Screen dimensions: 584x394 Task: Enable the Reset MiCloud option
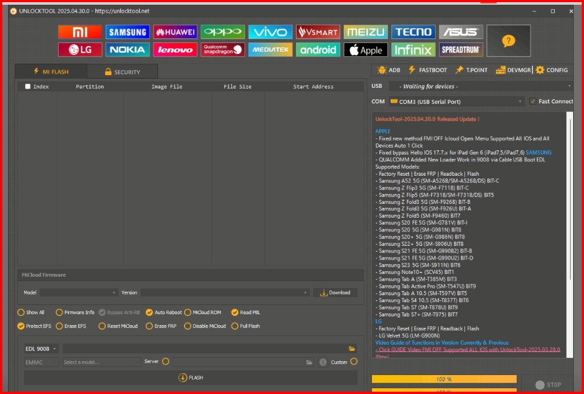(x=102, y=326)
